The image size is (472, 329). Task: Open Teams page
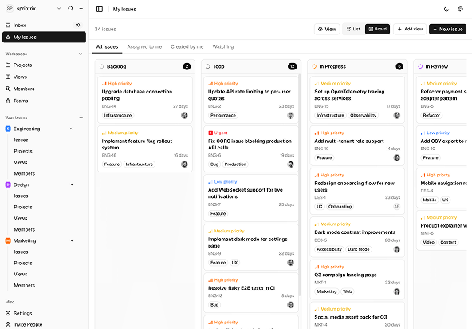pyautogui.click(x=44, y=101)
